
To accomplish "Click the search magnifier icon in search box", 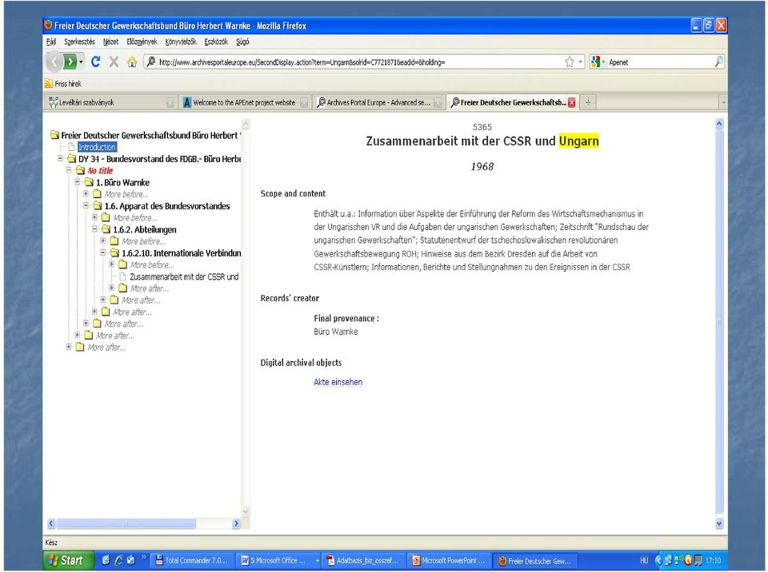I will [x=718, y=62].
